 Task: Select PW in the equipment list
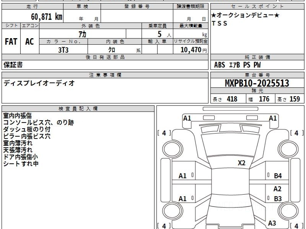pyautogui.click(x=257, y=65)
